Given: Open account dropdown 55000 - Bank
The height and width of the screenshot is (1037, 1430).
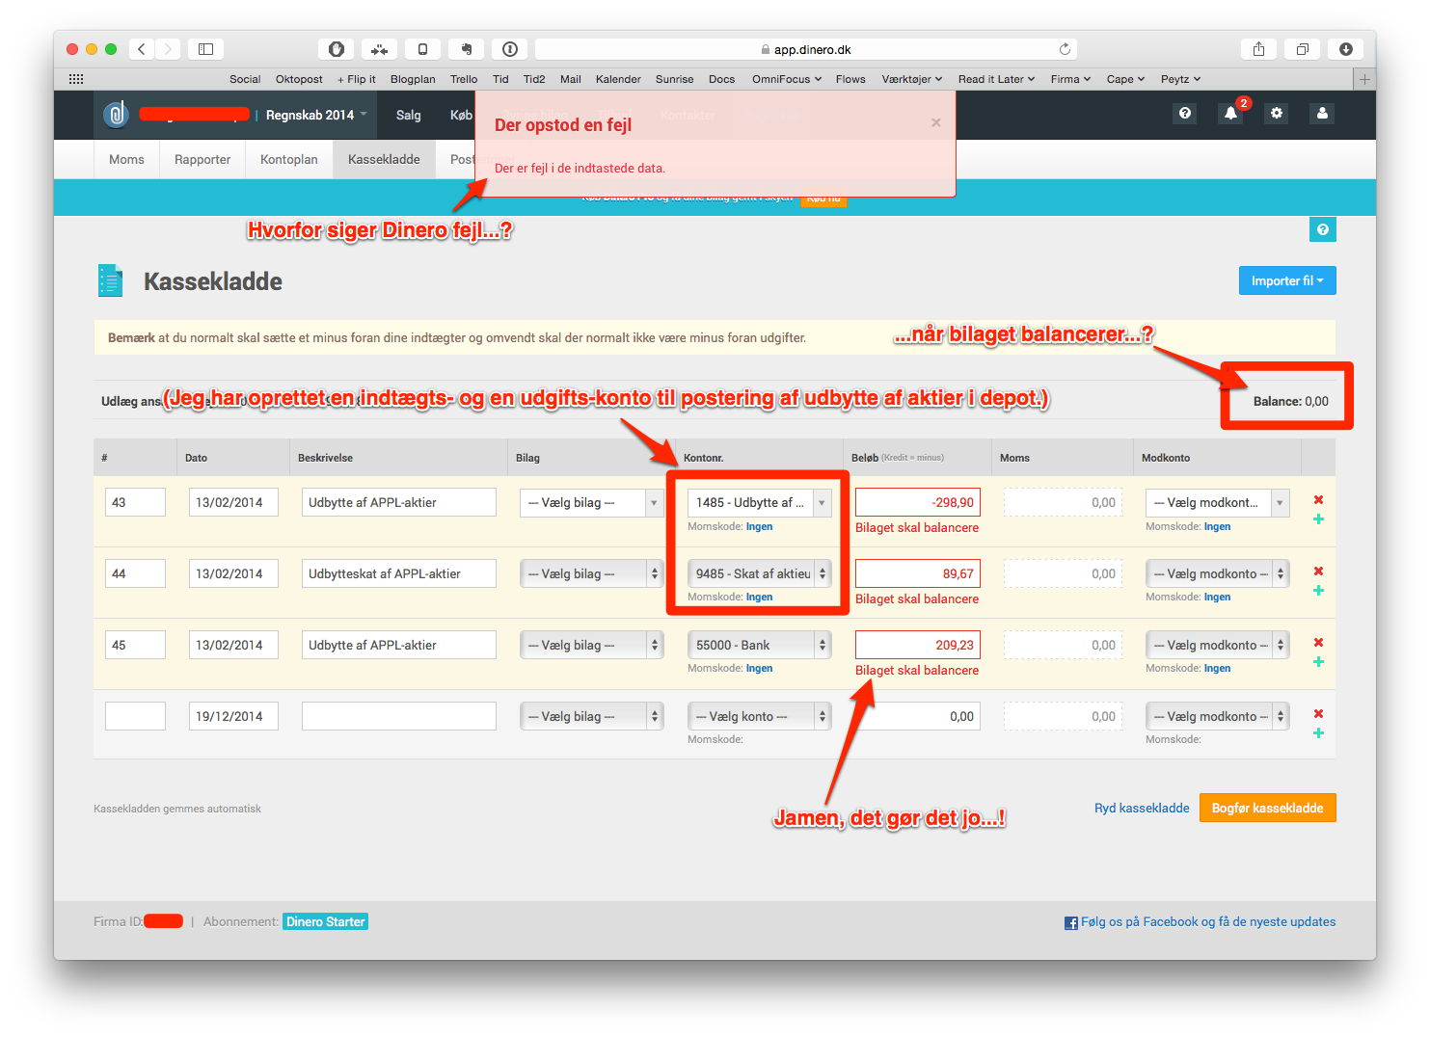Looking at the screenshot, I should pos(759,645).
